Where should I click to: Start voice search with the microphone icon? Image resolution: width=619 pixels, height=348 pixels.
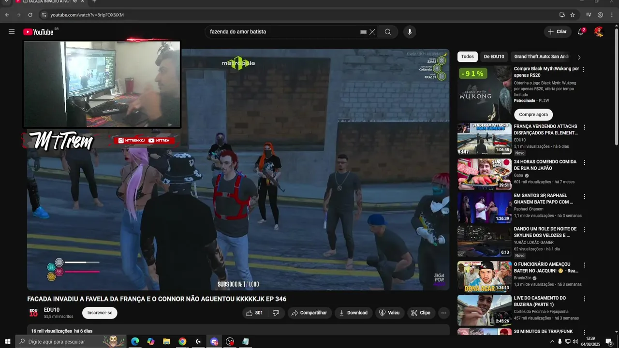[x=410, y=32]
